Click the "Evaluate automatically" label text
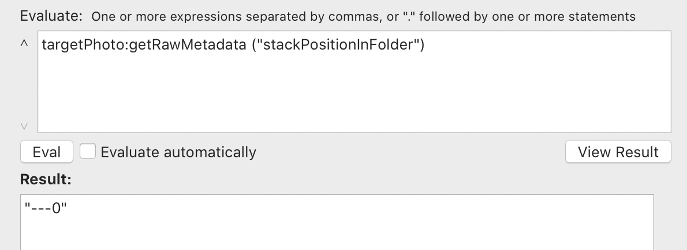 [x=178, y=152]
